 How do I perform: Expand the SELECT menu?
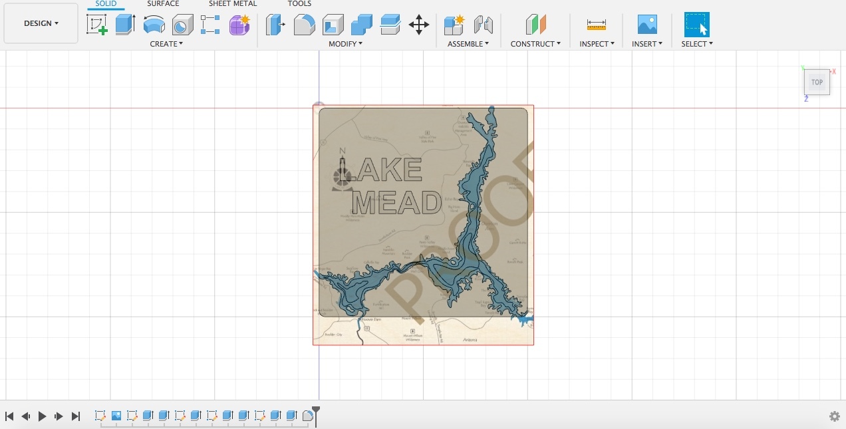point(697,44)
